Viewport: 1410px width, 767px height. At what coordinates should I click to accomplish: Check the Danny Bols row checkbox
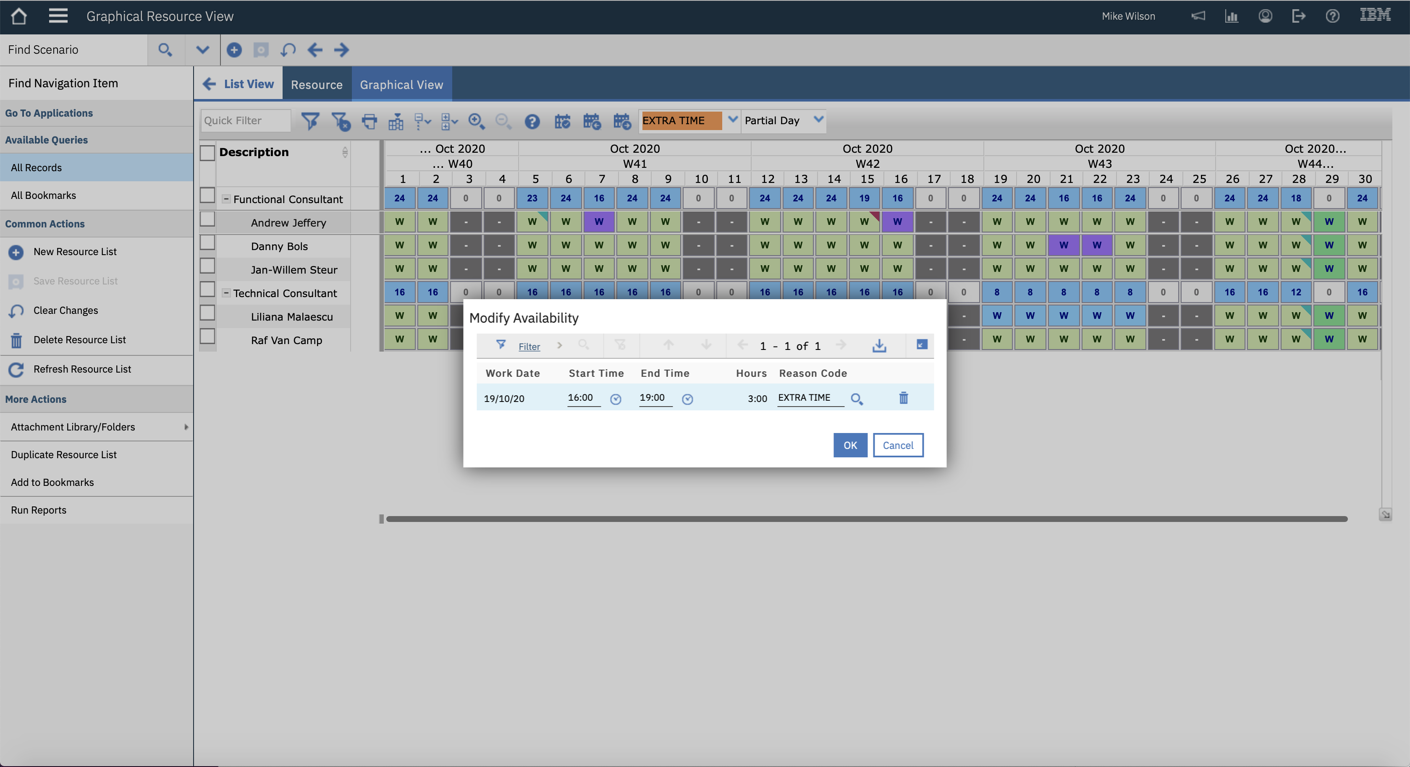tap(207, 243)
